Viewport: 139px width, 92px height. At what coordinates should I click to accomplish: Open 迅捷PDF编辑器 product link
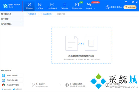pos(12,75)
